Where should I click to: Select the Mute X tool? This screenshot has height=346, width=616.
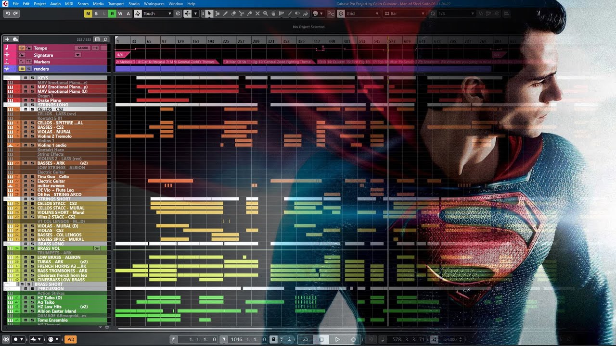(257, 13)
